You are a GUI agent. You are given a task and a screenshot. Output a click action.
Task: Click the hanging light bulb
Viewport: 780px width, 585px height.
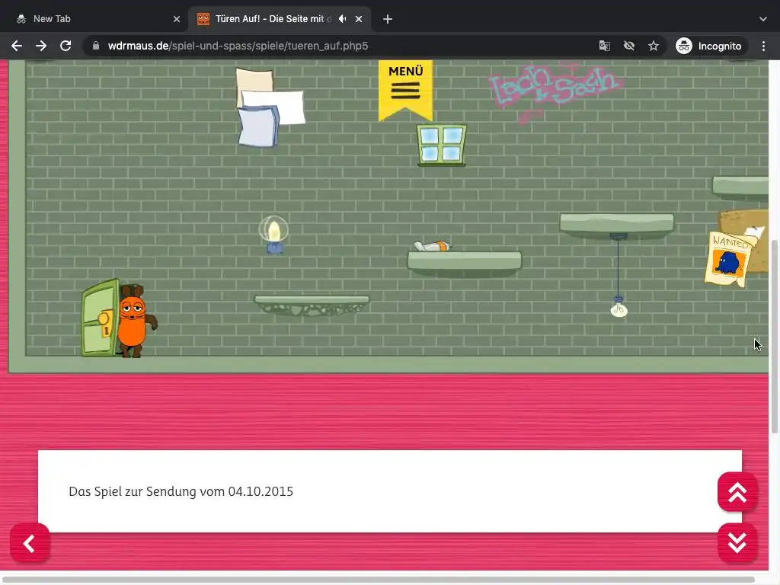pyautogui.click(x=619, y=308)
